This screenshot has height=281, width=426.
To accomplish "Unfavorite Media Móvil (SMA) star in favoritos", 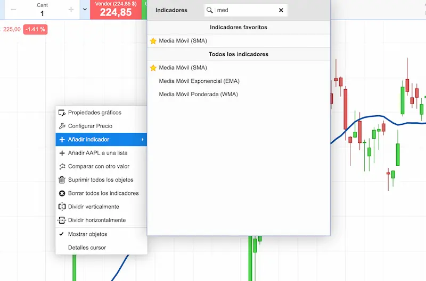I will pos(153,41).
